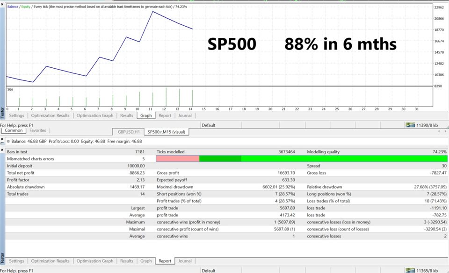Screen dimensions: 449x273
Task: Click the red segment of modelling quality bar
Action: click(178, 158)
